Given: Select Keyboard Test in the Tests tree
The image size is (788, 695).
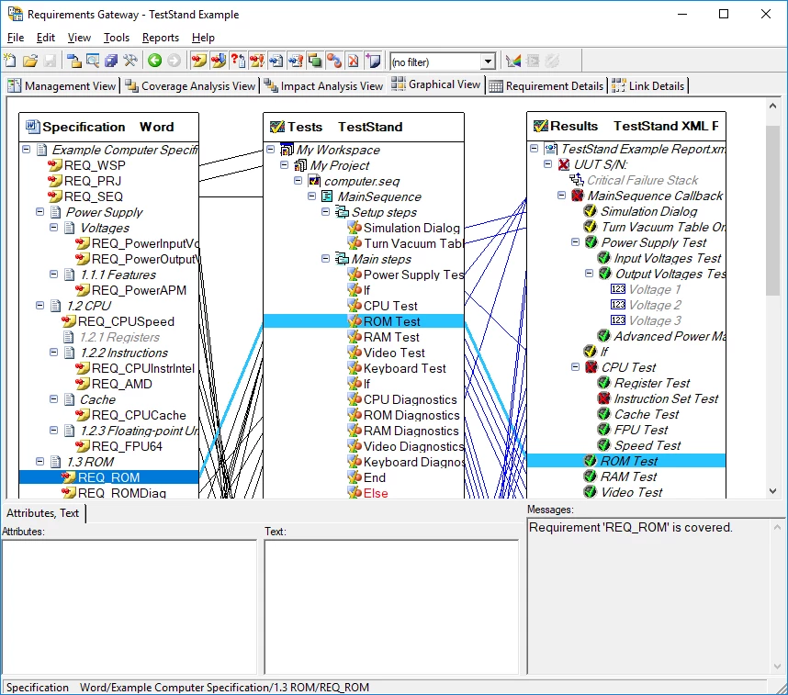Looking at the screenshot, I should [x=404, y=368].
